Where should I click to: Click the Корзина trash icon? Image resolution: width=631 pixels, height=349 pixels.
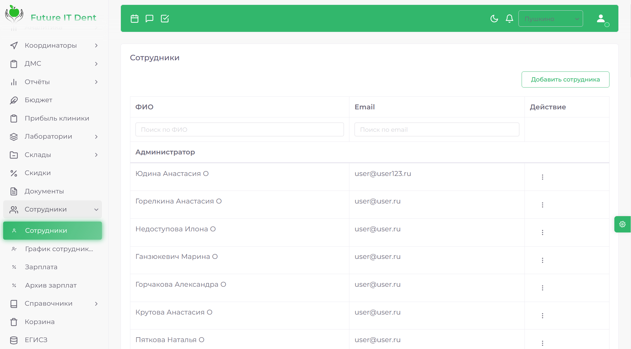click(x=14, y=322)
